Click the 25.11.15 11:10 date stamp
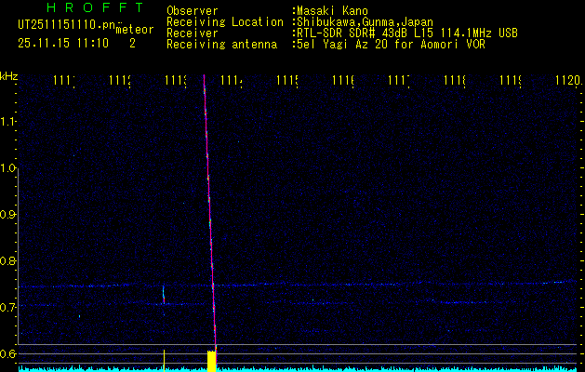 61,43
